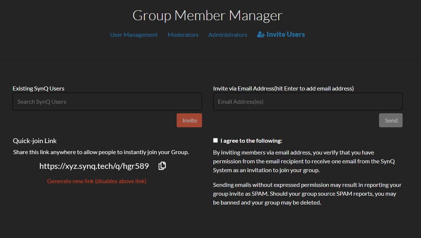Focus the Email Address(es) input field
421x238 pixels.
308,102
